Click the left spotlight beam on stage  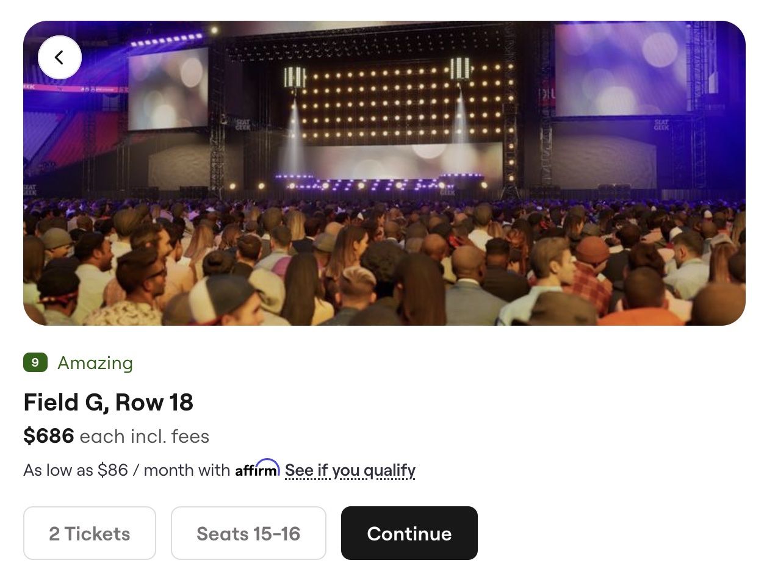pyautogui.click(x=294, y=140)
